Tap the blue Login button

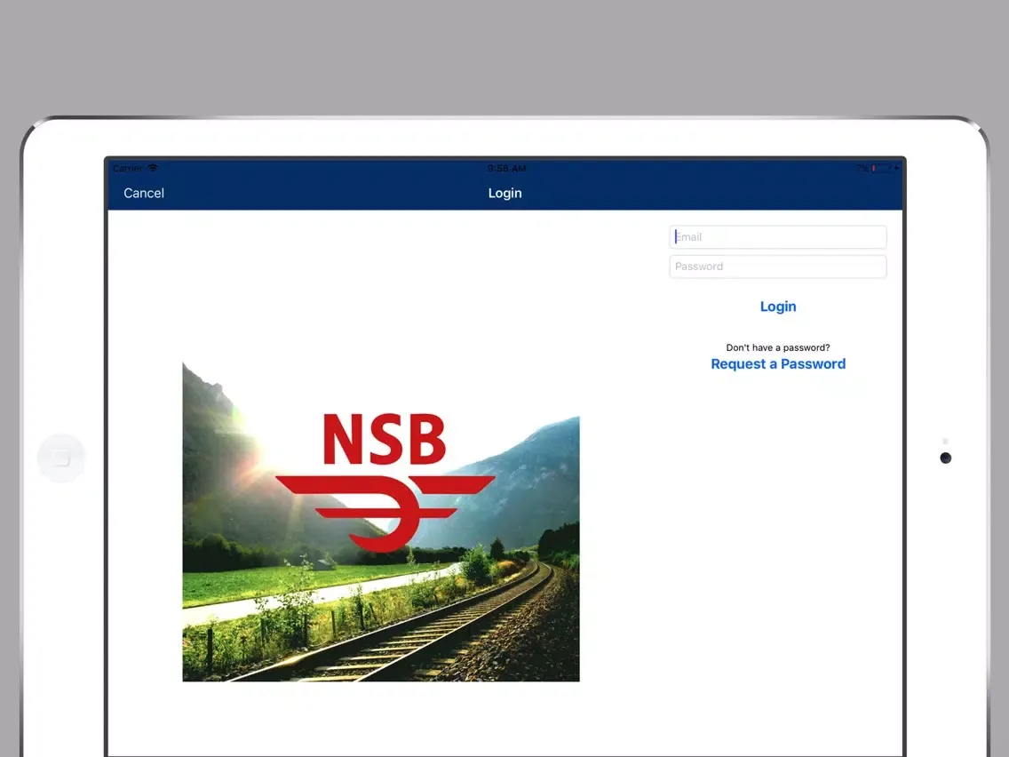(778, 307)
